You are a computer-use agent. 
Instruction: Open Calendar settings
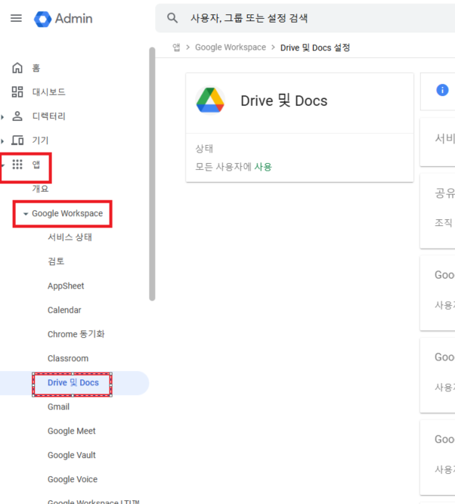(64, 310)
